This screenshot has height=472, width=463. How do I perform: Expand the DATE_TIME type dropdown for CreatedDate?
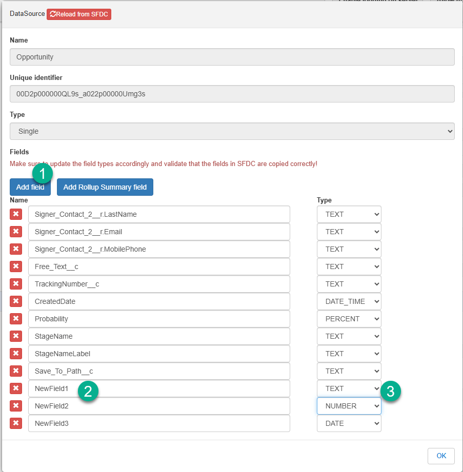point(349,301)
